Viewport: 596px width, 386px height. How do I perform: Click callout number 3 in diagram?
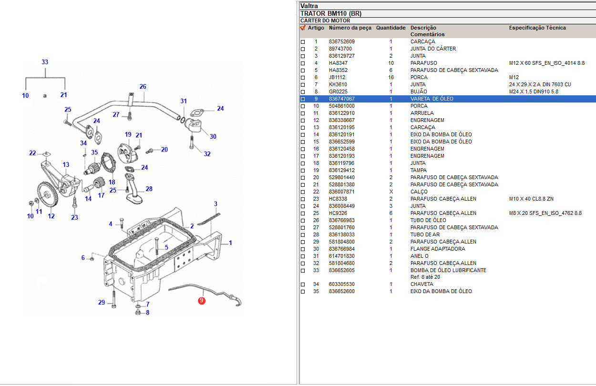pyautogui.click(x=216, y=204)
